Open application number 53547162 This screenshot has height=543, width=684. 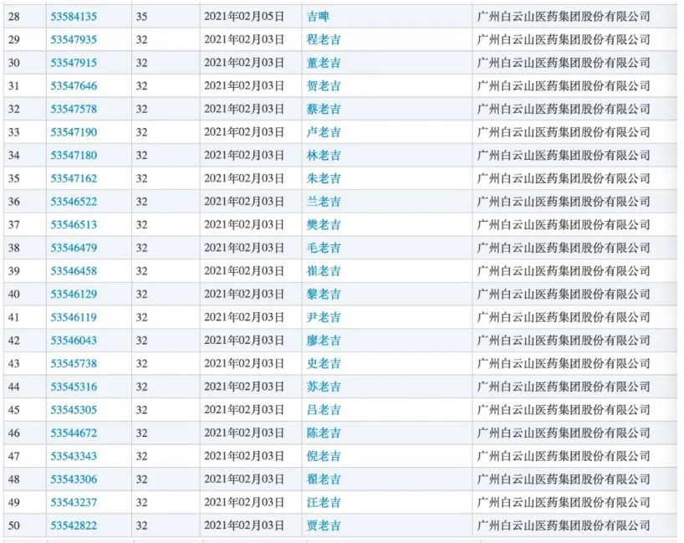coord(74,178)
